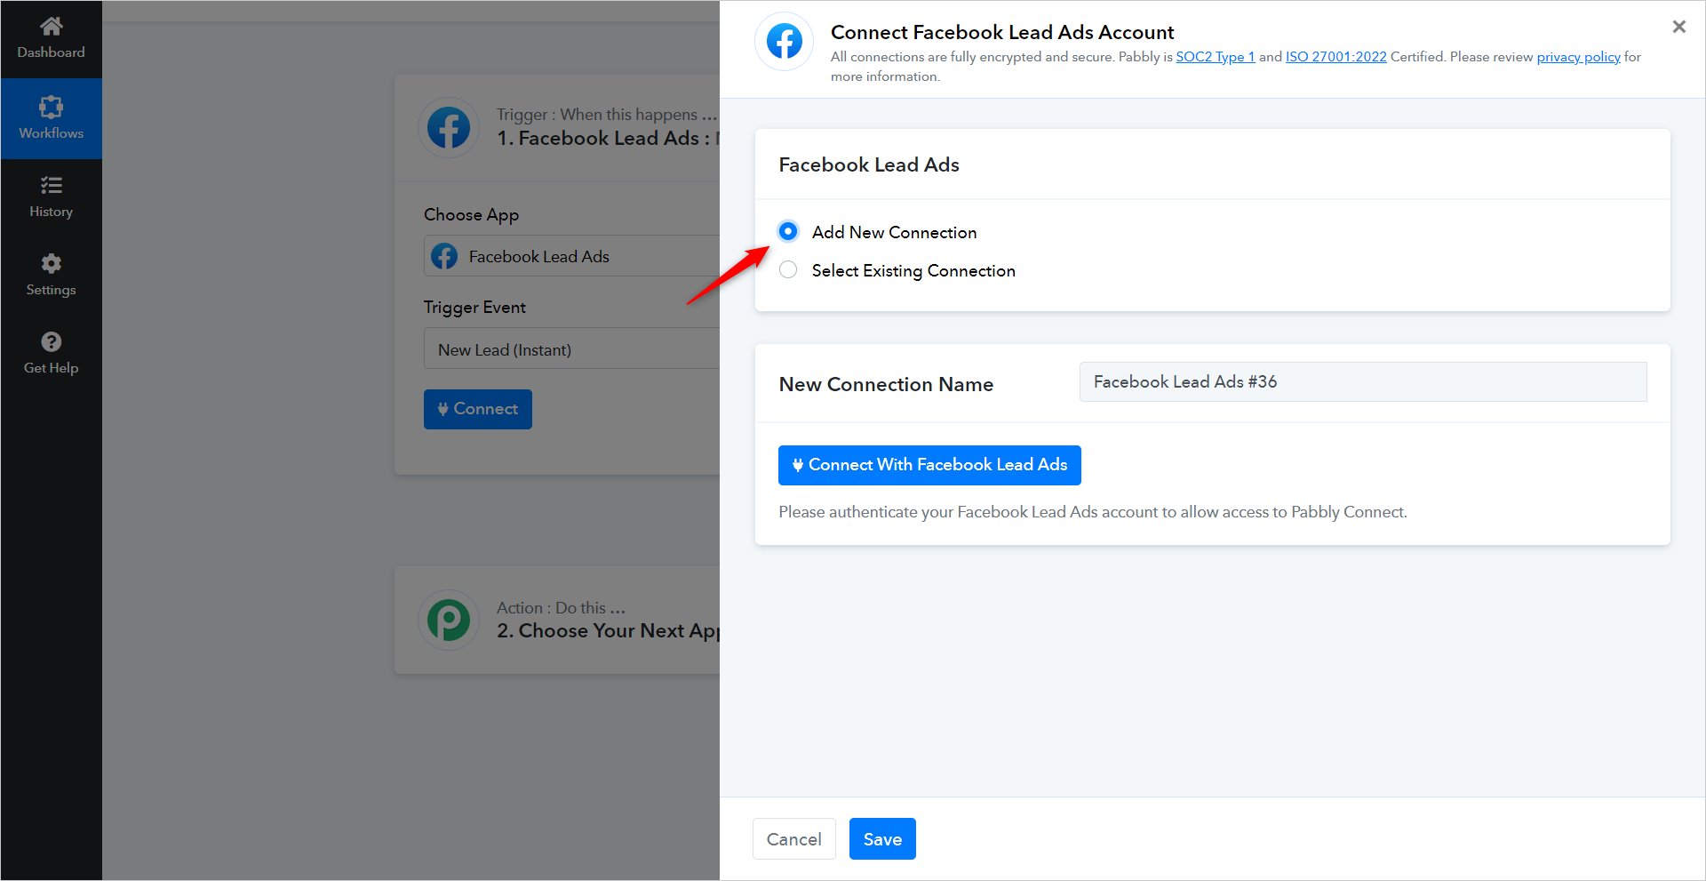Click the Cancel button
The height and width of the screenshot is (881, 1706).
pyautogui.click(x=794, y=839)
